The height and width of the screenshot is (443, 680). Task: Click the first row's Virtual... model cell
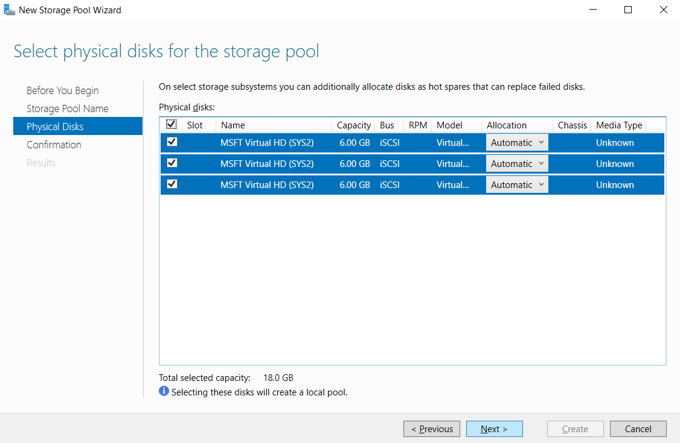pyautogui.click(x=453, y=143)
